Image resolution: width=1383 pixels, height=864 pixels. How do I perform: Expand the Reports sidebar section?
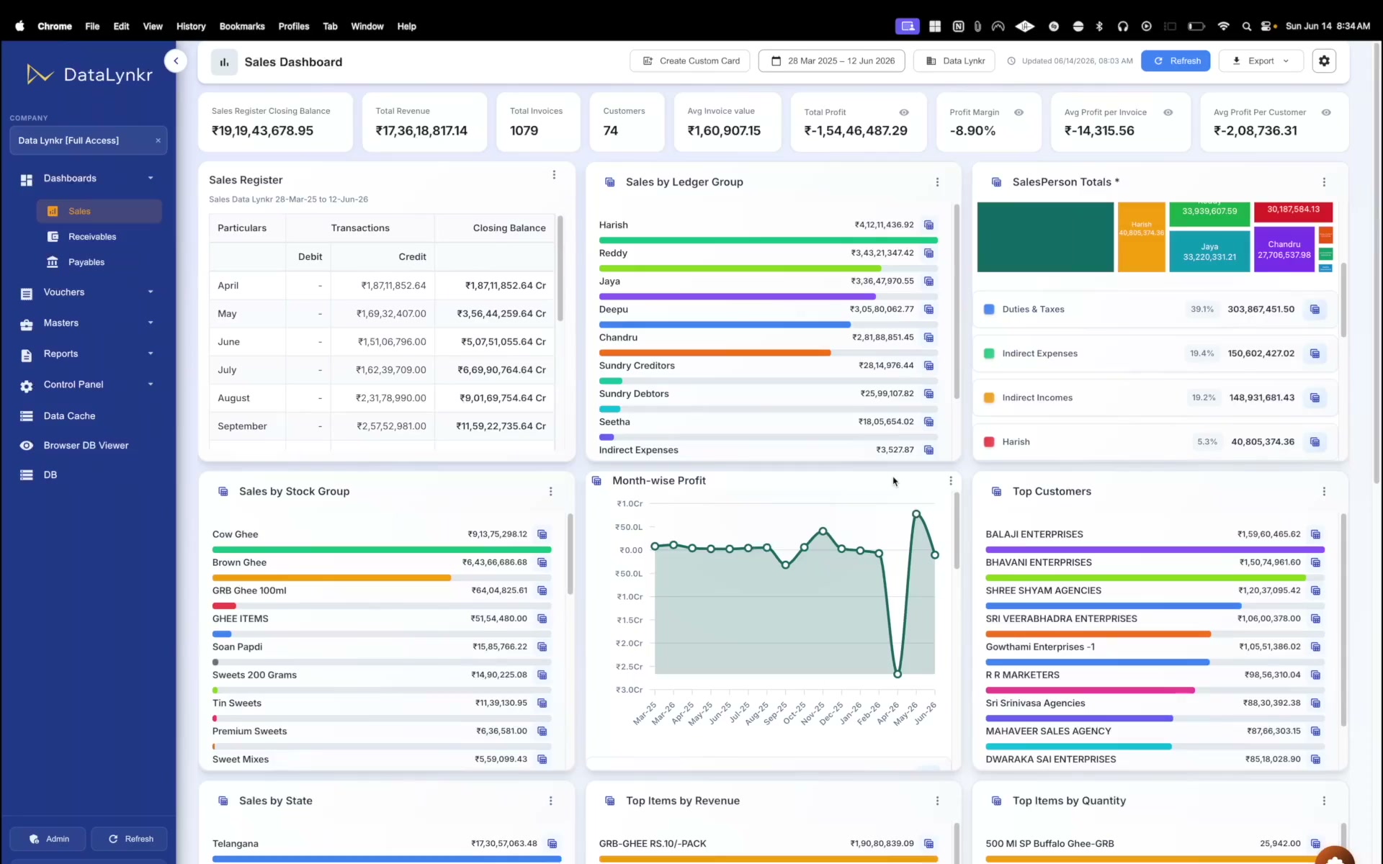pos(88,354)
